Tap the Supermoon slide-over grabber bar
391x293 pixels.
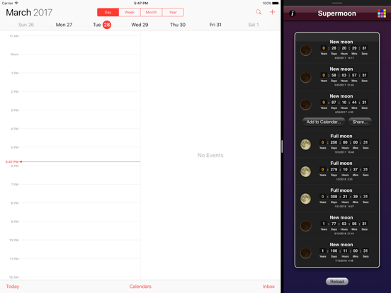point(337,3)
